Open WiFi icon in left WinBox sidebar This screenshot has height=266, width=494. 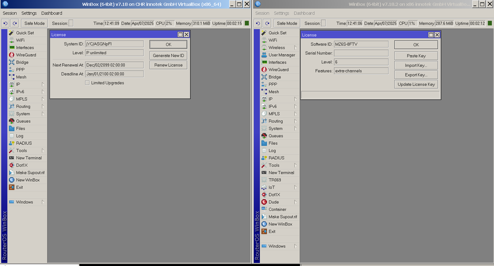tap(12, 40)
